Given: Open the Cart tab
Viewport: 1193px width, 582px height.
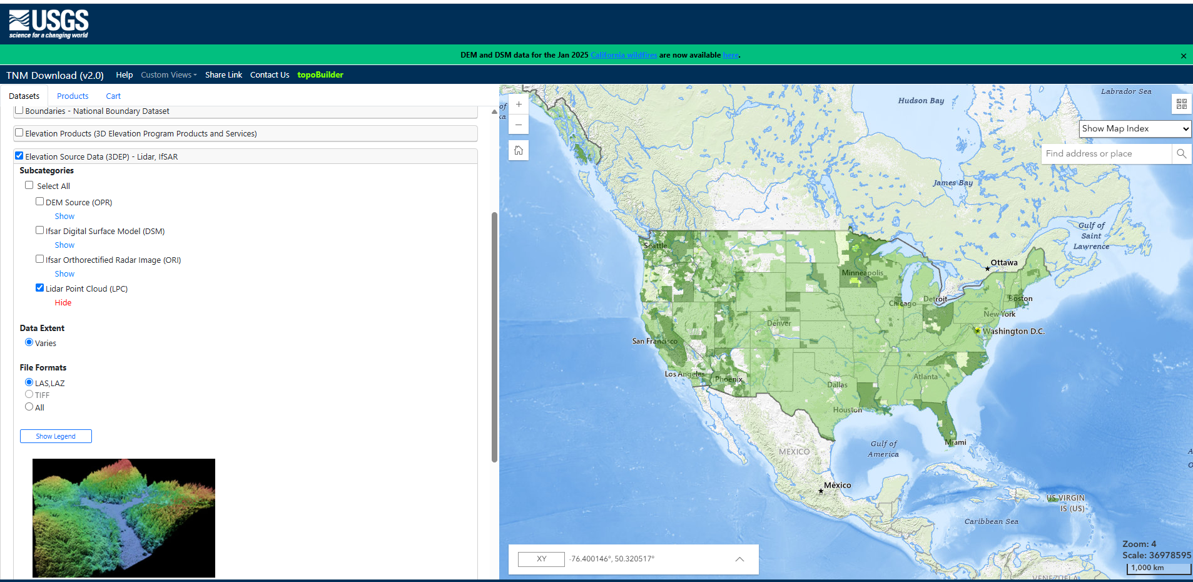Looking at the screenshot, I should point(113,96).
